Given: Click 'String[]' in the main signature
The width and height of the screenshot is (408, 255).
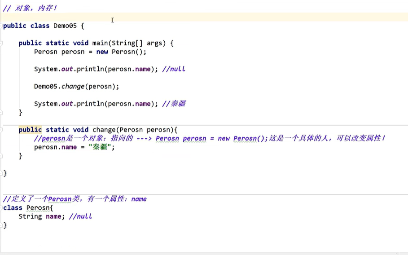Looking at the screenshot, I should click(x=127, y=43).
